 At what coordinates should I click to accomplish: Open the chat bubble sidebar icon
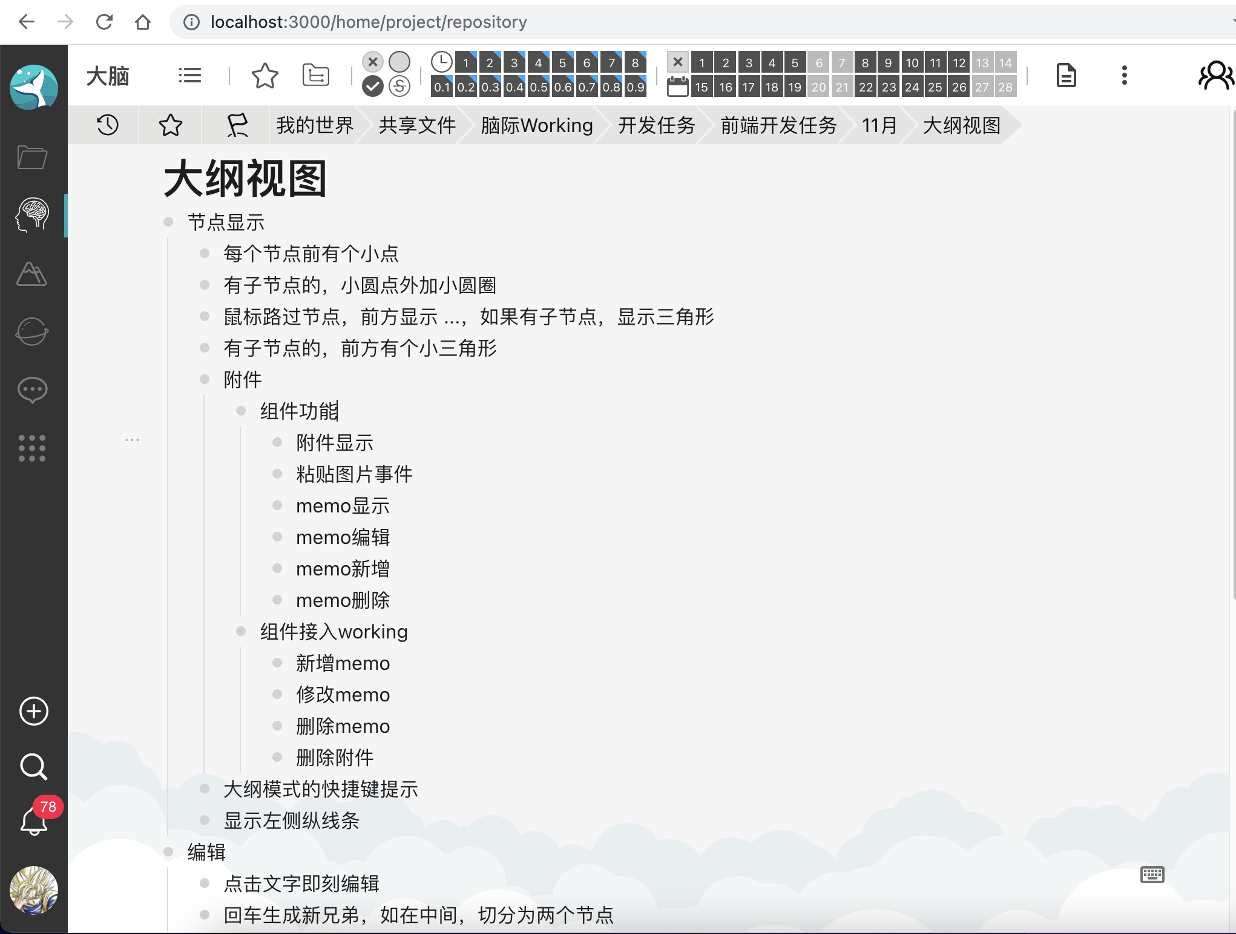tap(33, 389)
